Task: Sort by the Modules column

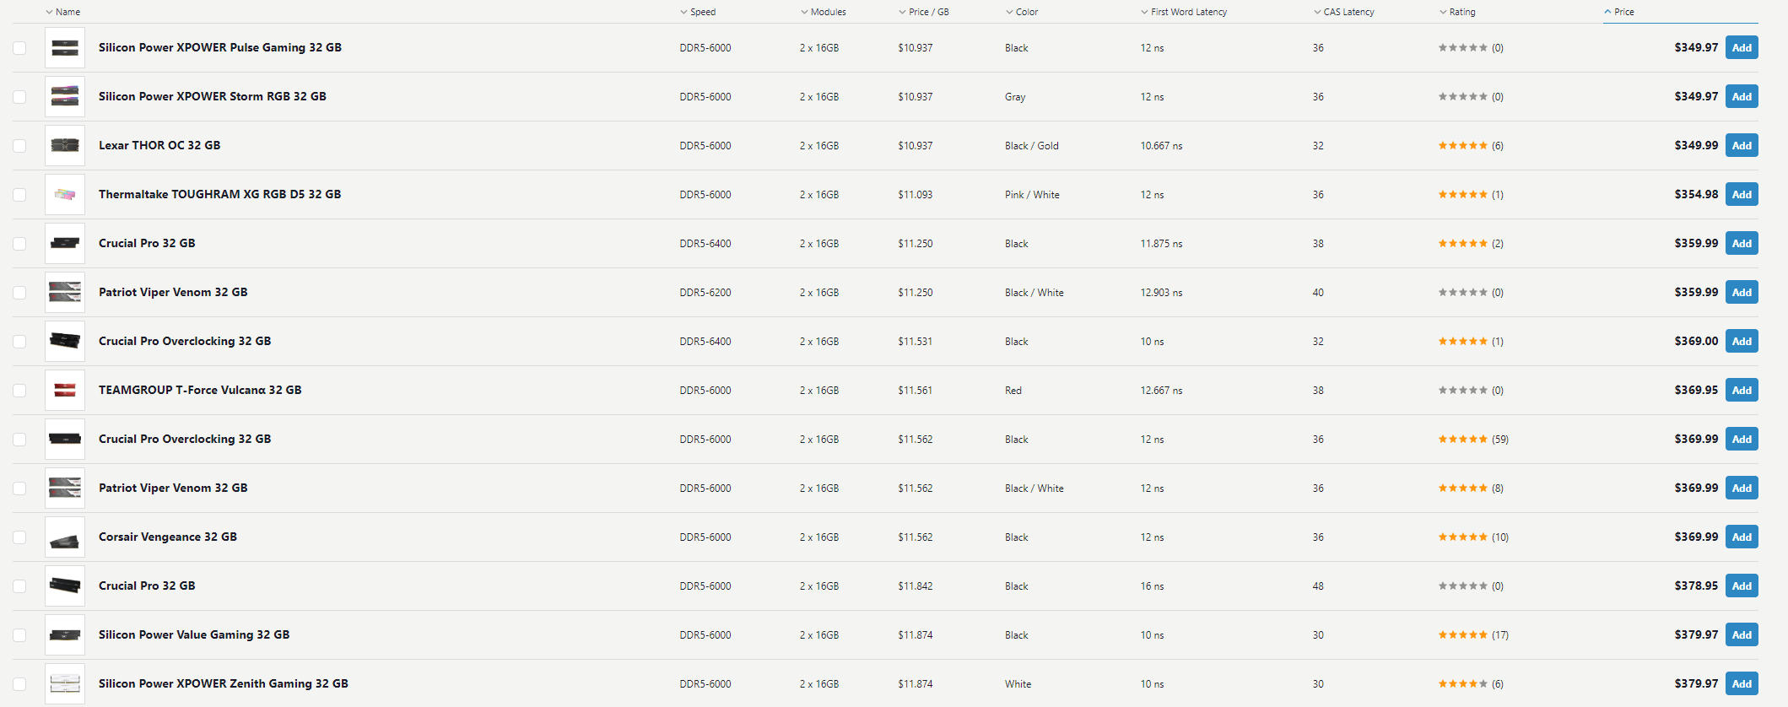Action: (x=825, y=12)
